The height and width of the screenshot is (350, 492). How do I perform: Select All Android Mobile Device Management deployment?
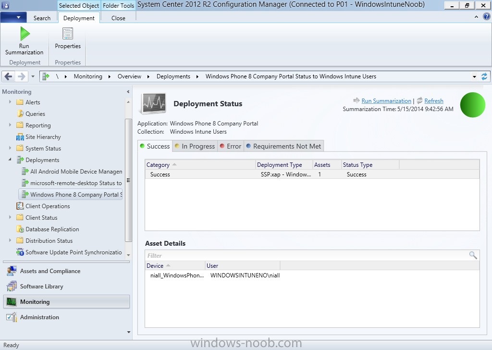pyautogui.click(x=72, y=171)
